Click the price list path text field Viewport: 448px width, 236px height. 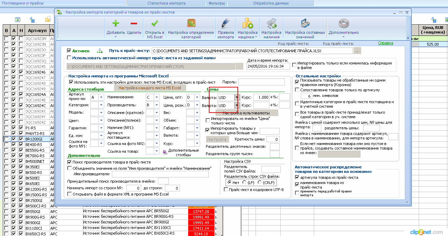click(252, 51)
